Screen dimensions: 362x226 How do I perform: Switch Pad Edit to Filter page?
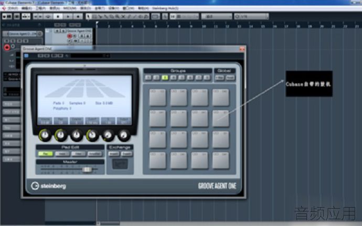78,154
